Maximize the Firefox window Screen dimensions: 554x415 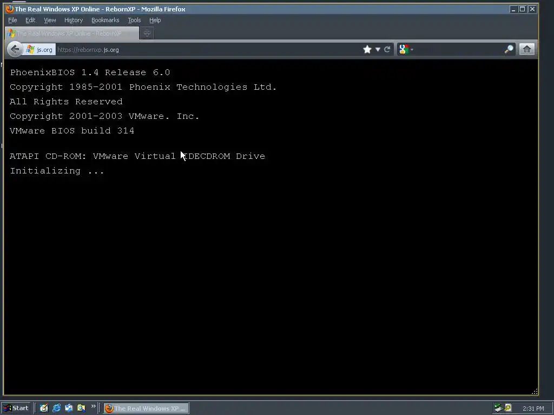tap(523, 9)
